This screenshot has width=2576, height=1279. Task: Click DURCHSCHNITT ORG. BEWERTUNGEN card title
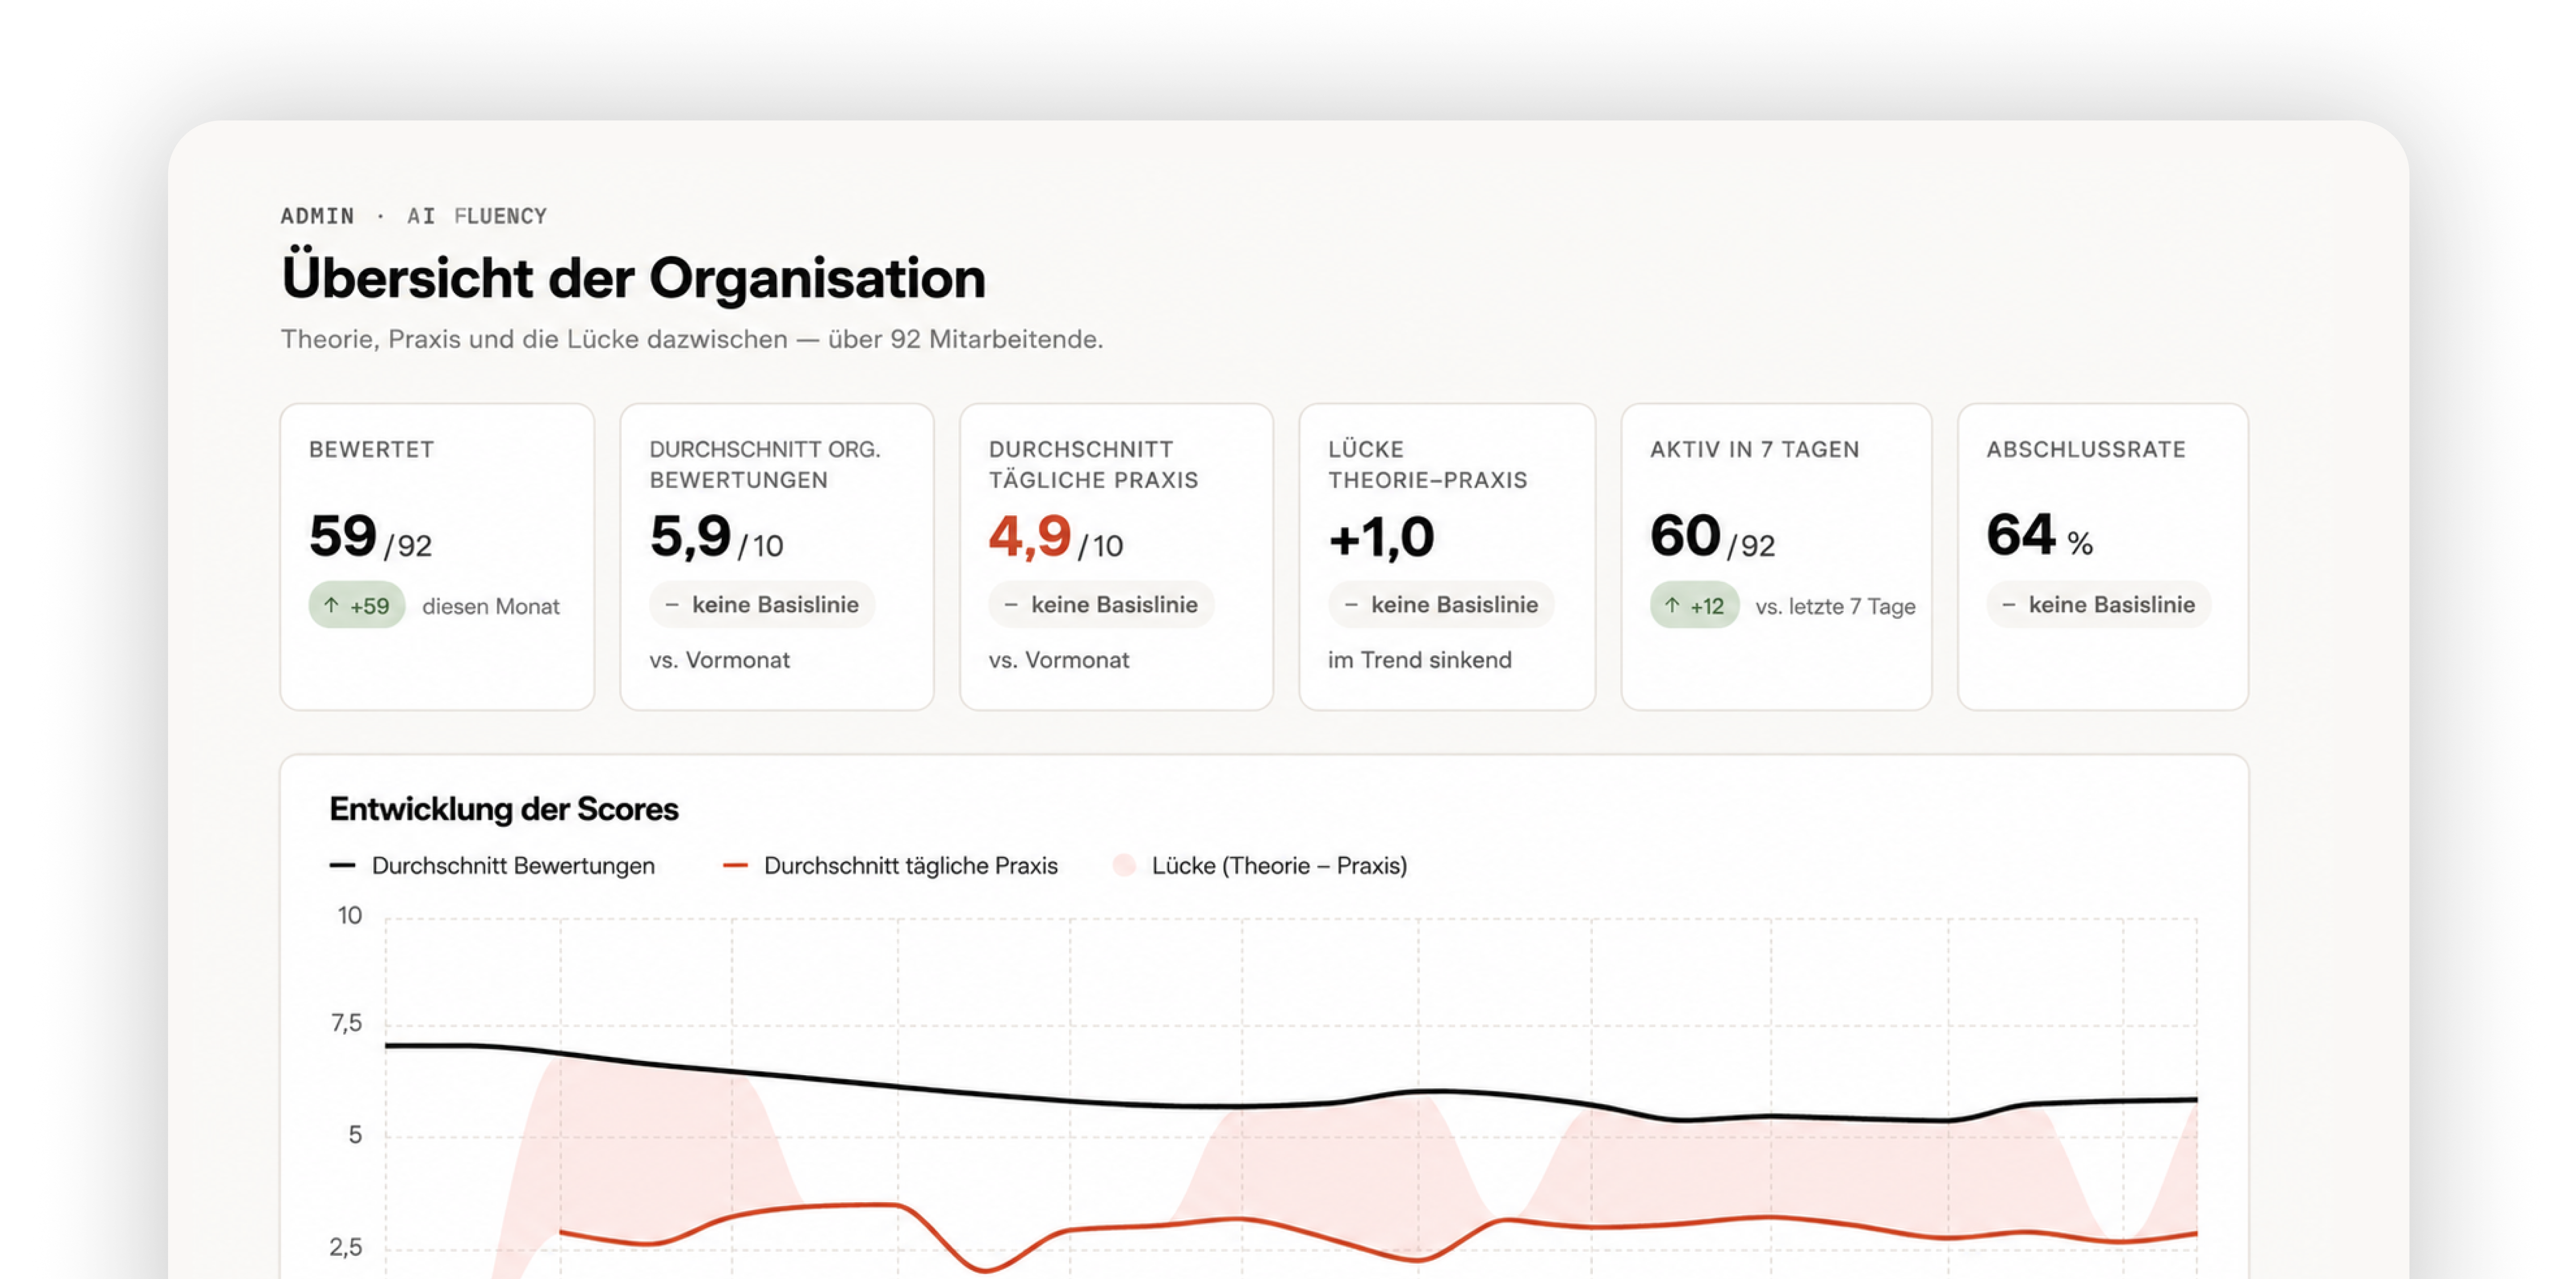pyautogui.click(x=765, y=464)
